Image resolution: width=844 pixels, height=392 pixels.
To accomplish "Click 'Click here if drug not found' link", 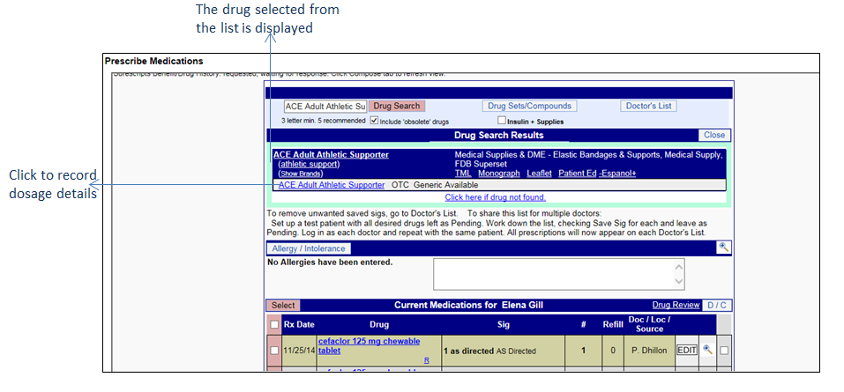I will [x=495, y=197].
